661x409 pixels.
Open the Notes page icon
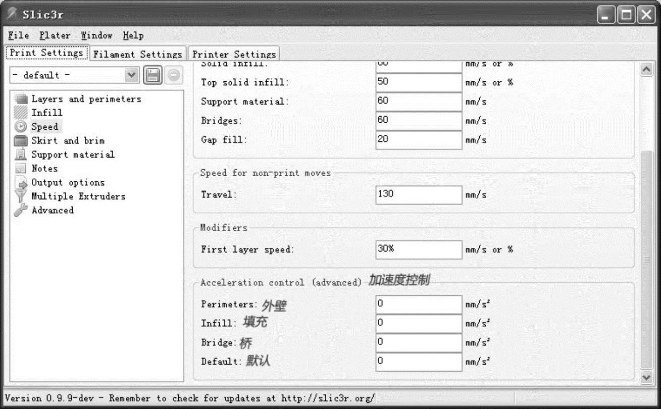click(x=21, y=169)
